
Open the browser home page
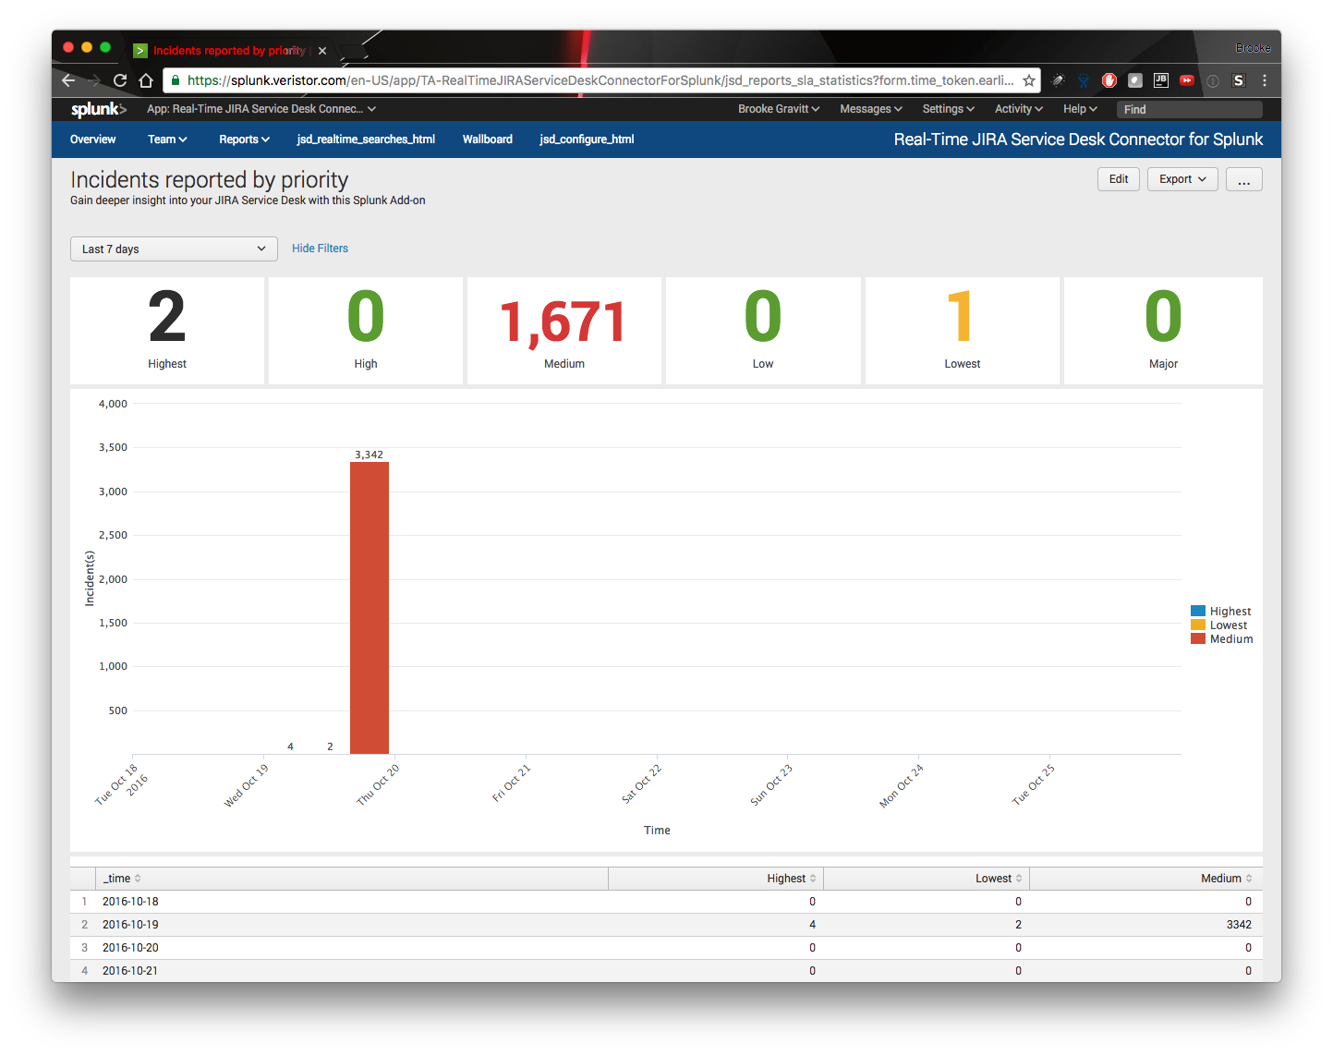(x=146, y=80)
